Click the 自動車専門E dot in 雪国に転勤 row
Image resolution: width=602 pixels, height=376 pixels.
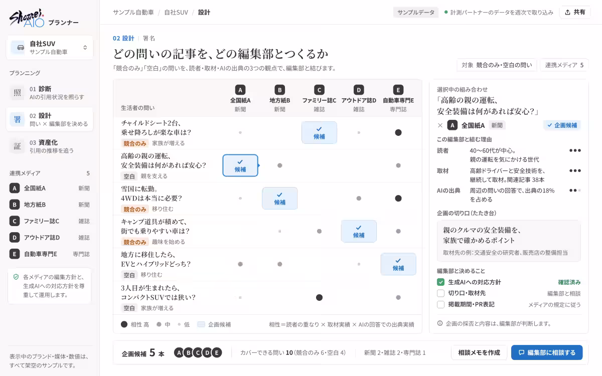click(398, 199)
